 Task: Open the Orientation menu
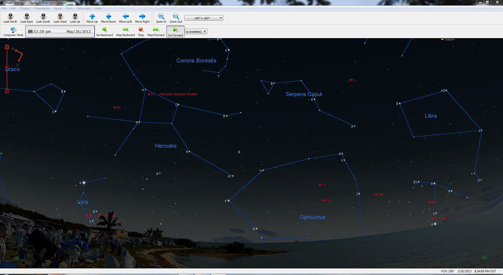pos(42,8)
